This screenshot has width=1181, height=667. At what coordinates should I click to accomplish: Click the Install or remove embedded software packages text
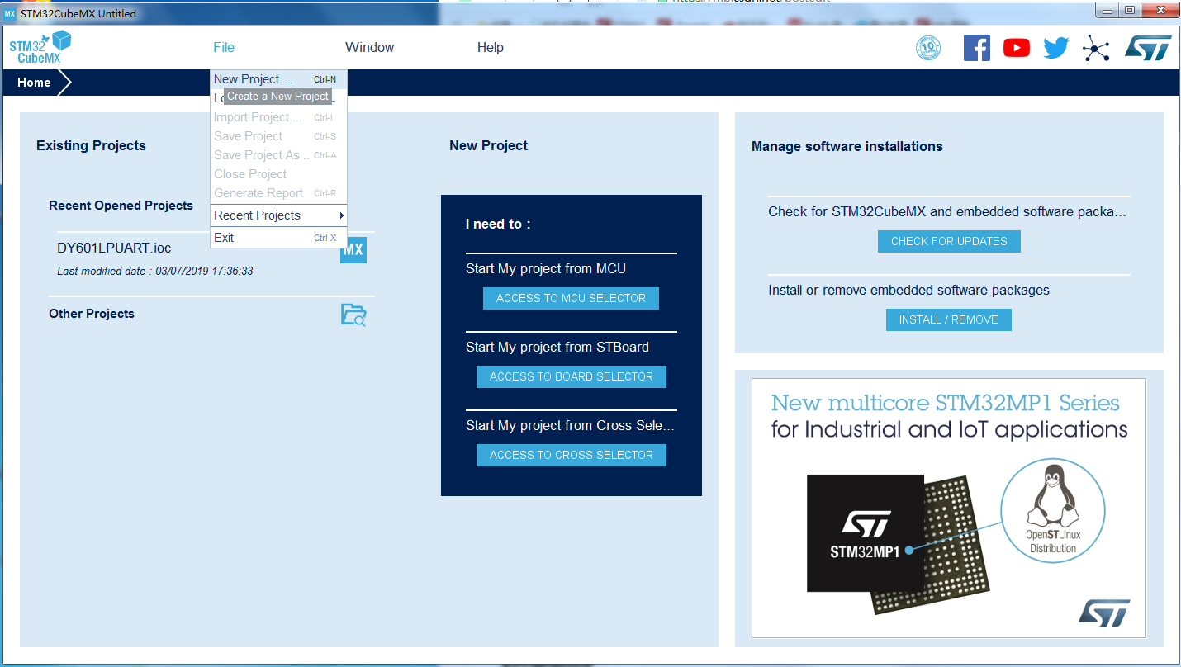click(x=908, y=291)
